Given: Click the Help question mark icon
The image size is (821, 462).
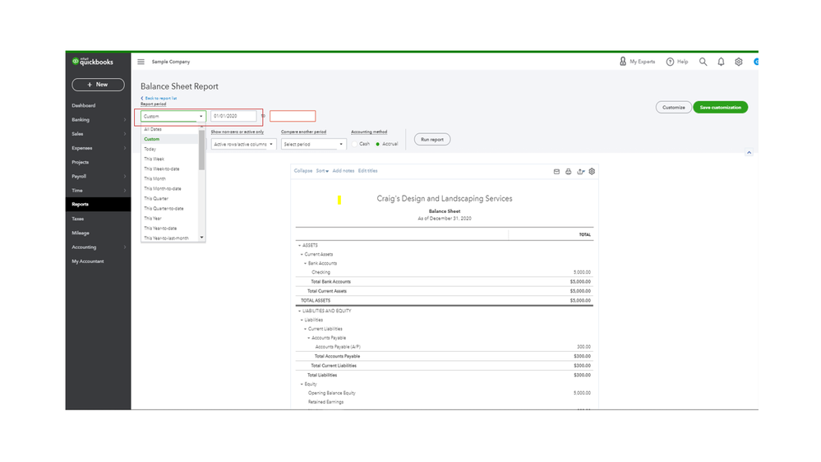Looking at the screenshot, I should point(671,62).
